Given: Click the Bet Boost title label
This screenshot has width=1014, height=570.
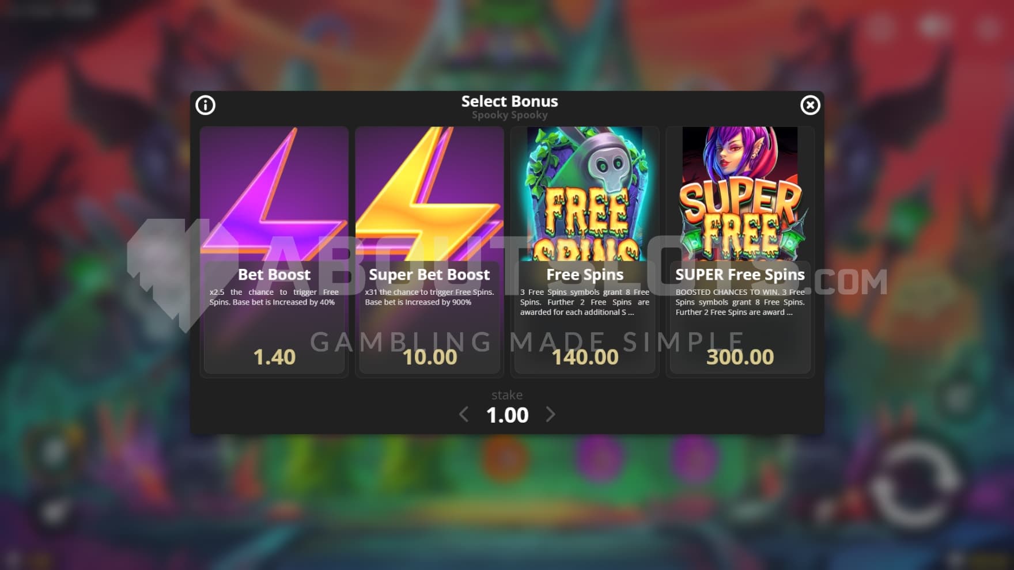Looking at the screenshot, I should click(x=274, y=275).
